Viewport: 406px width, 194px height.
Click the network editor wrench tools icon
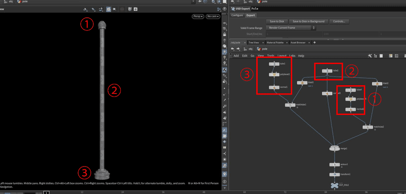pyautogui.click(x=370, y=56)
